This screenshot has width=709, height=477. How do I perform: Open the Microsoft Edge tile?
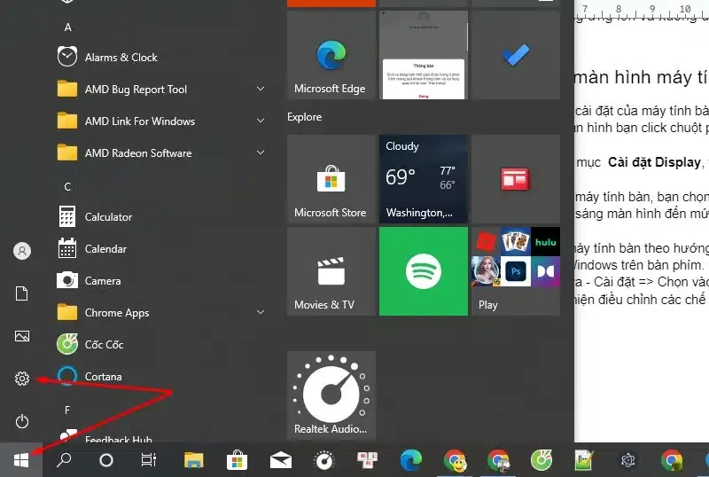tap(331, 55)
